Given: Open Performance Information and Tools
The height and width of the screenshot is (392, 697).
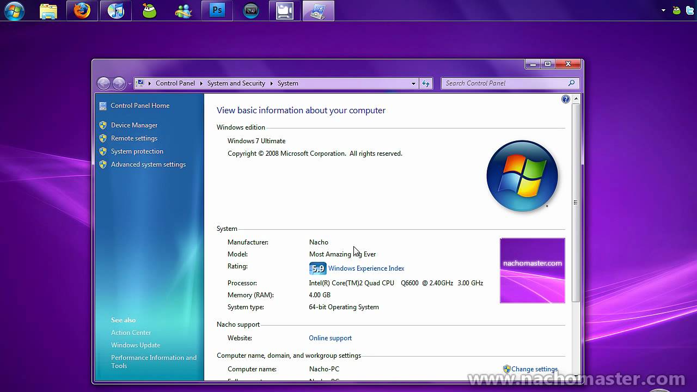Looking at the screenshot, I should click(154, 362).
